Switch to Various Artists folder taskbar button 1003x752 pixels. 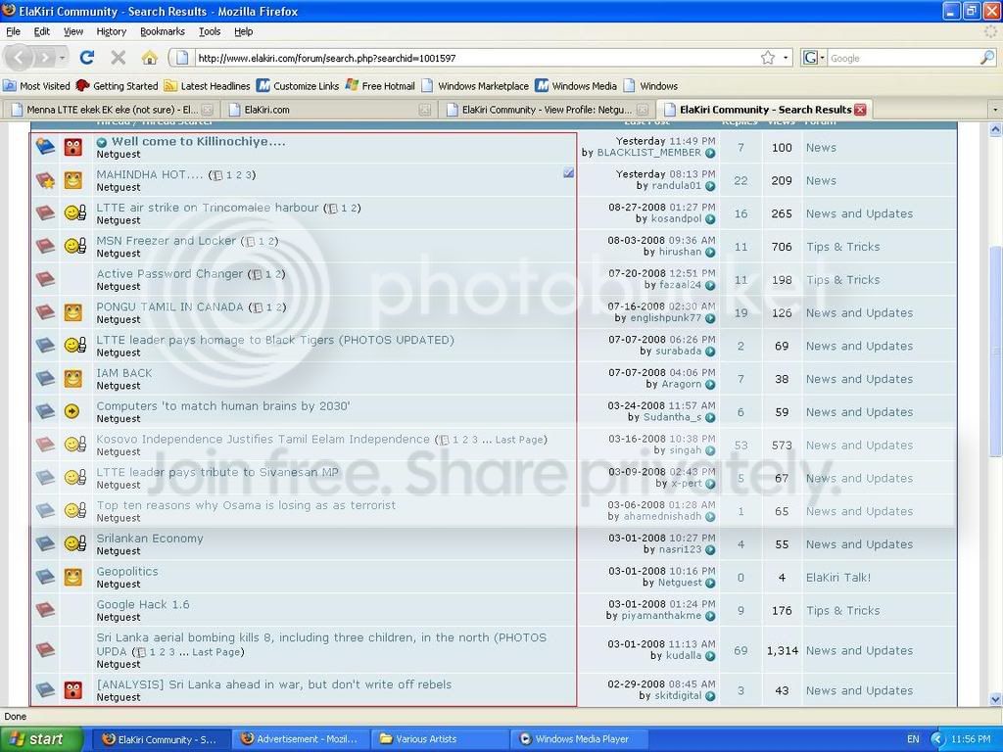click(439, 738)
